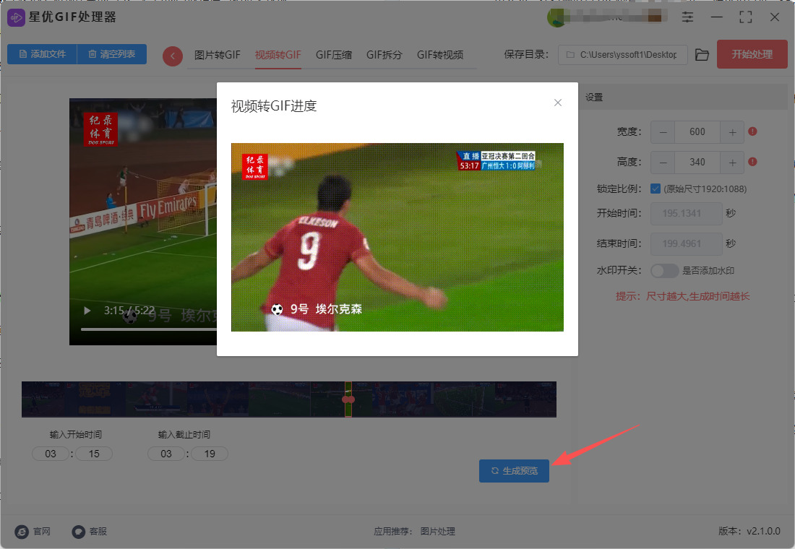Open the save folder browse icon
795x549 pixels.
click(x=702, y=55)
